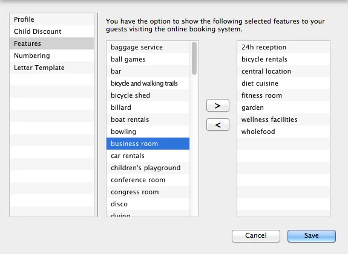Image resolution: width=348 pixels, height=254 pixels.
Task: Switch to Child Discount settings
Action: click(51, 31)
